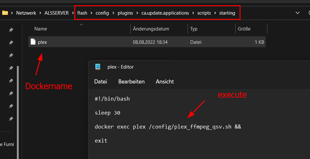Click the Notepad icon in the title bar

tap(98, 67)
